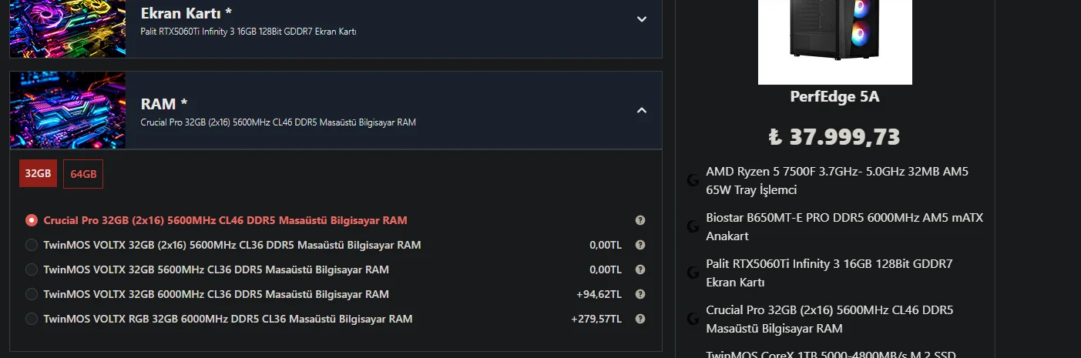1081x358 pixels.
Task: Click bullet icon beside AMD Ryzen 5 7500F
Action: 693,181
